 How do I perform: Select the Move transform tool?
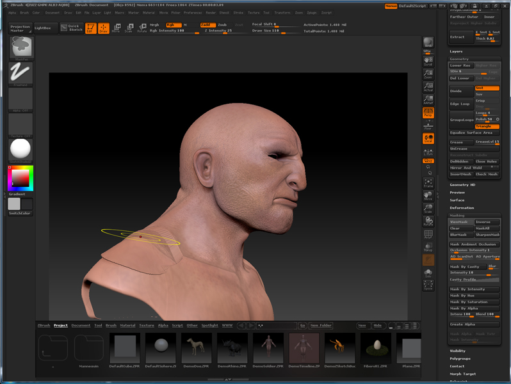pos(116,28)
